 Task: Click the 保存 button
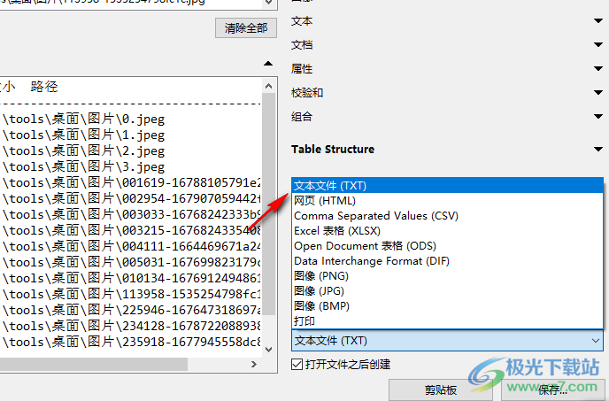552,389
